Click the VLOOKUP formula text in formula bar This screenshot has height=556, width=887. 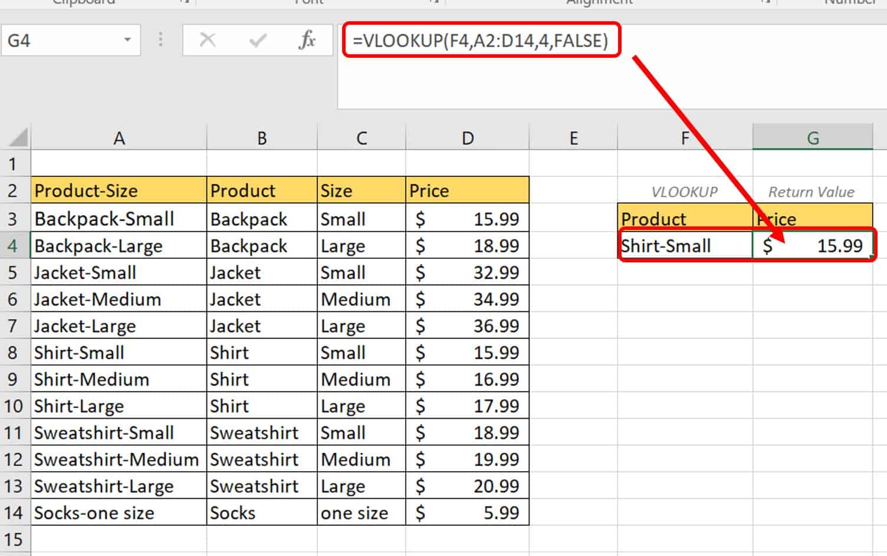coord(480,40)
